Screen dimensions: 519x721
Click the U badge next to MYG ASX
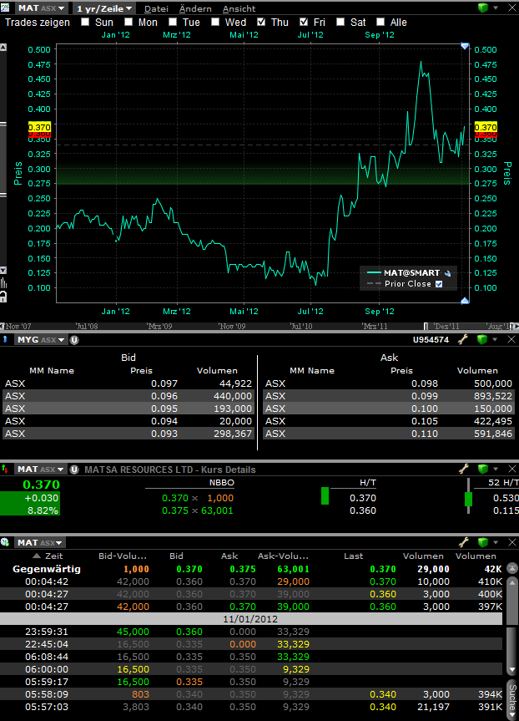click(74, 340)
